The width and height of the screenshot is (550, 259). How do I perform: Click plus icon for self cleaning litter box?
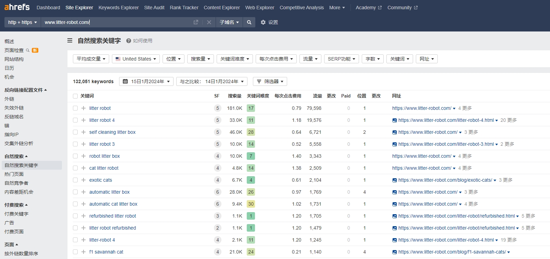[84, 132]
